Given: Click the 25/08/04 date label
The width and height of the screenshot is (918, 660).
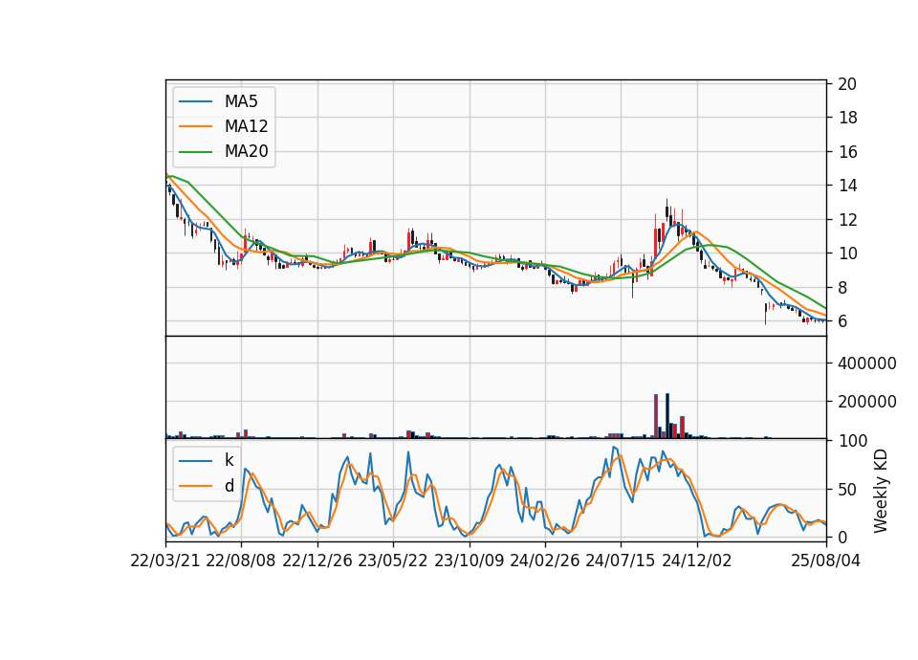Looking at the screenshot, I should pos(826,561).
